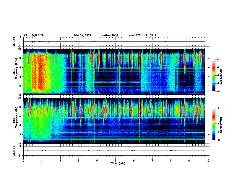Click the "Time (min)" axis title
234x180 pixels.
[118, 163]
